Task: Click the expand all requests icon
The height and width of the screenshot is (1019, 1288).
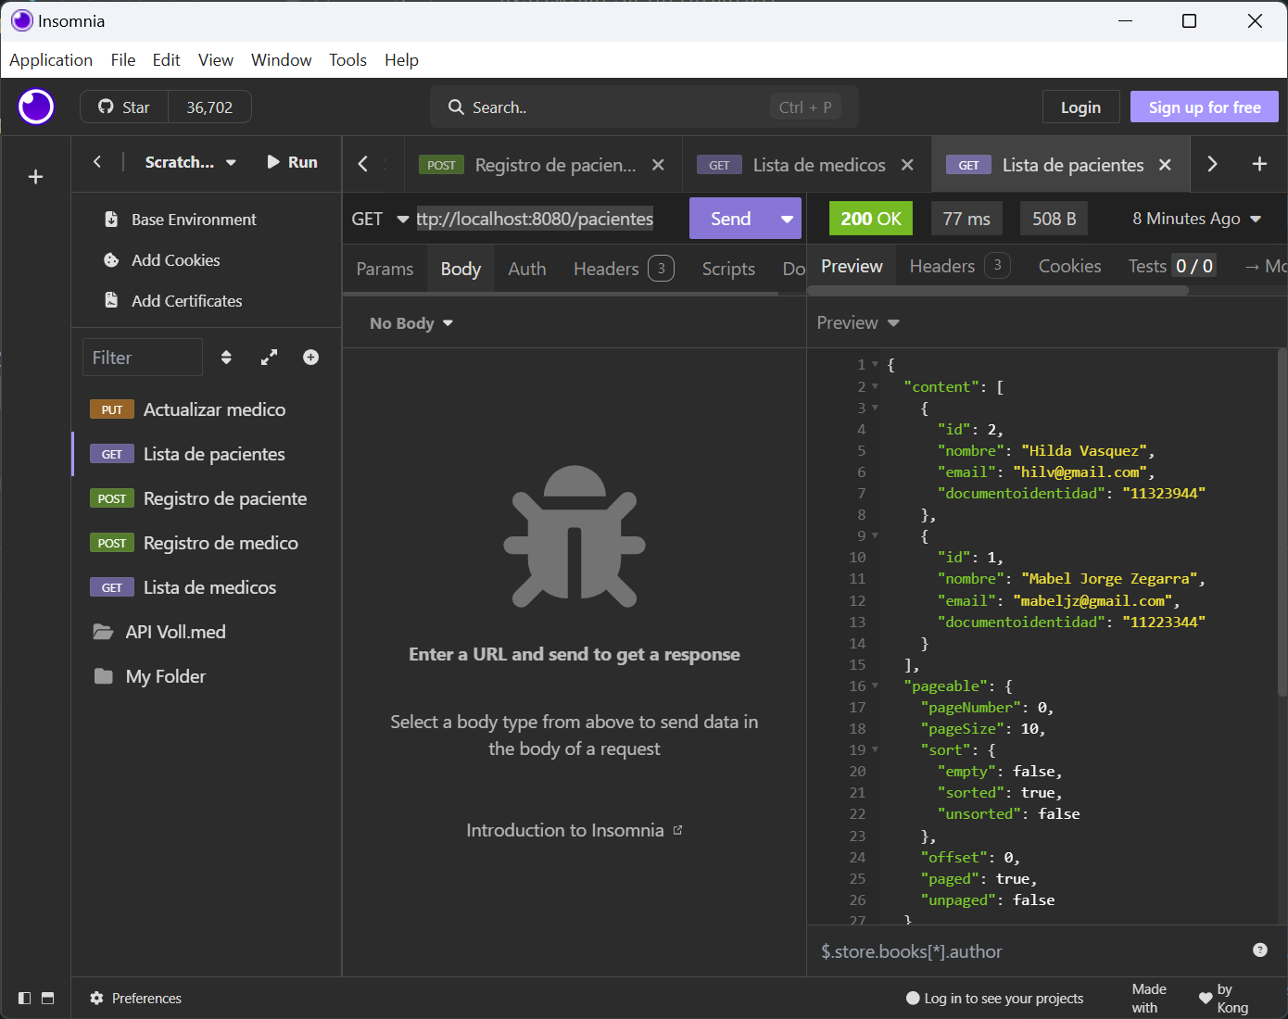Action: point(269,358)
